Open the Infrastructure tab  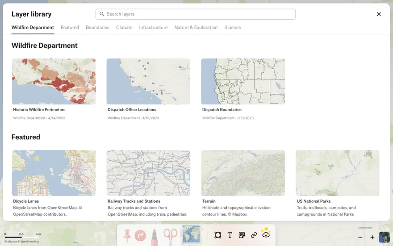click(153, 28)
